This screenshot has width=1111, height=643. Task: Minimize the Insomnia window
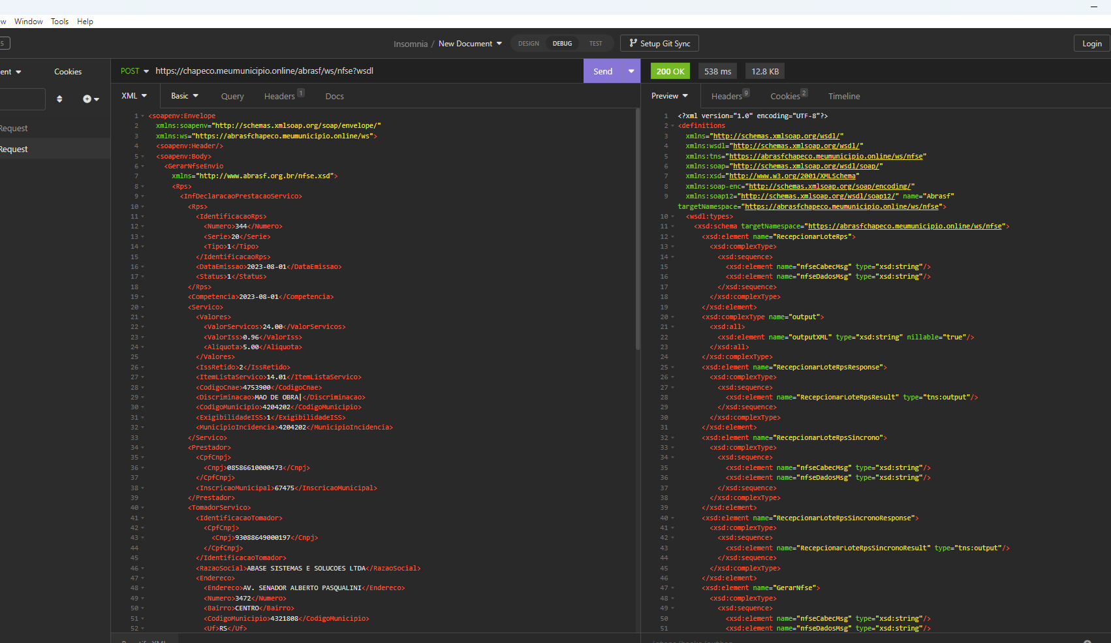1093,7
